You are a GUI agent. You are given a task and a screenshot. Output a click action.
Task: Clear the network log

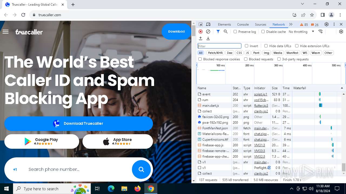click(x=208, y=32)
